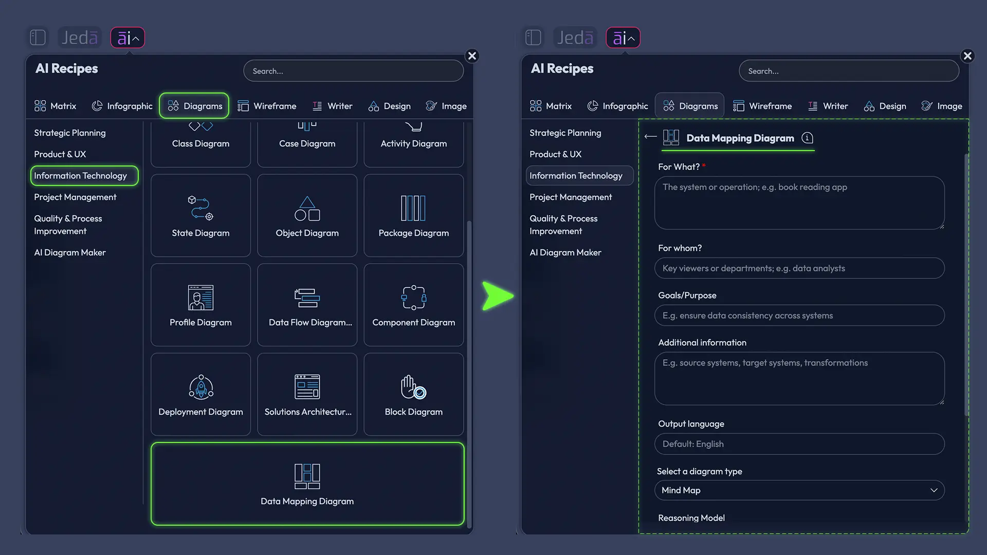The height and width of the screenshot is (555, 987).
Task: Click the Goals/Purpose input field
Action: click(799, 316)
